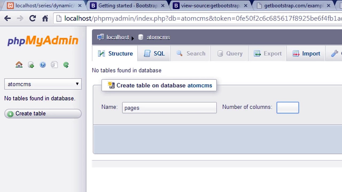Open the SQL tab
Viewport: 342px width, 192px height.
point(154,54)
